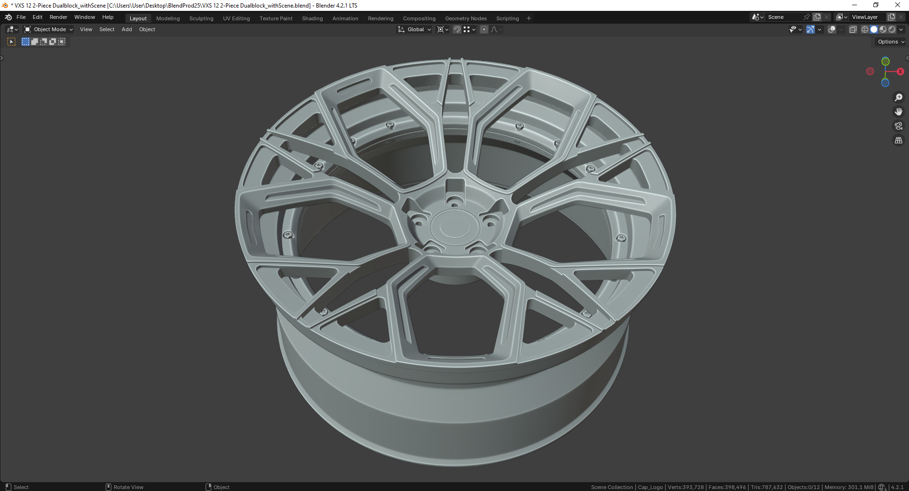Choose Set new selection mode icon
909x491 pixels.
[x=26, y=42]
